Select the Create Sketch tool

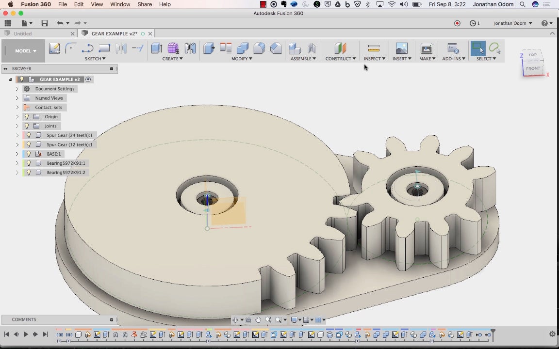pos(54,48)
